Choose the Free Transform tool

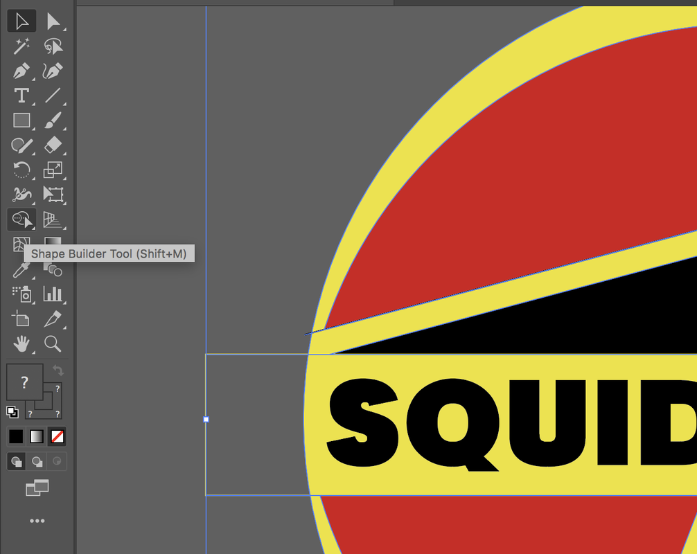point(53,195)
